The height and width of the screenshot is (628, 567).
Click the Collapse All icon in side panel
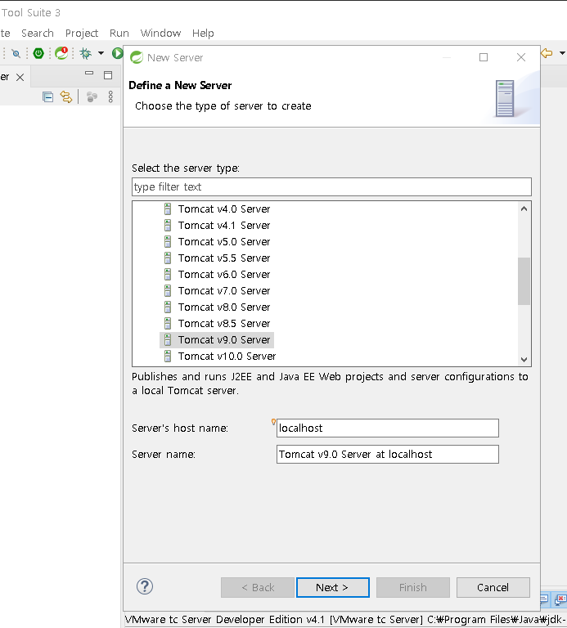(x=47, y=97)
